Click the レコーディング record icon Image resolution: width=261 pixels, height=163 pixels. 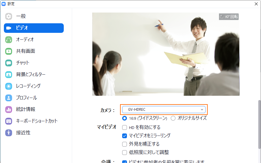pos(8,86)
